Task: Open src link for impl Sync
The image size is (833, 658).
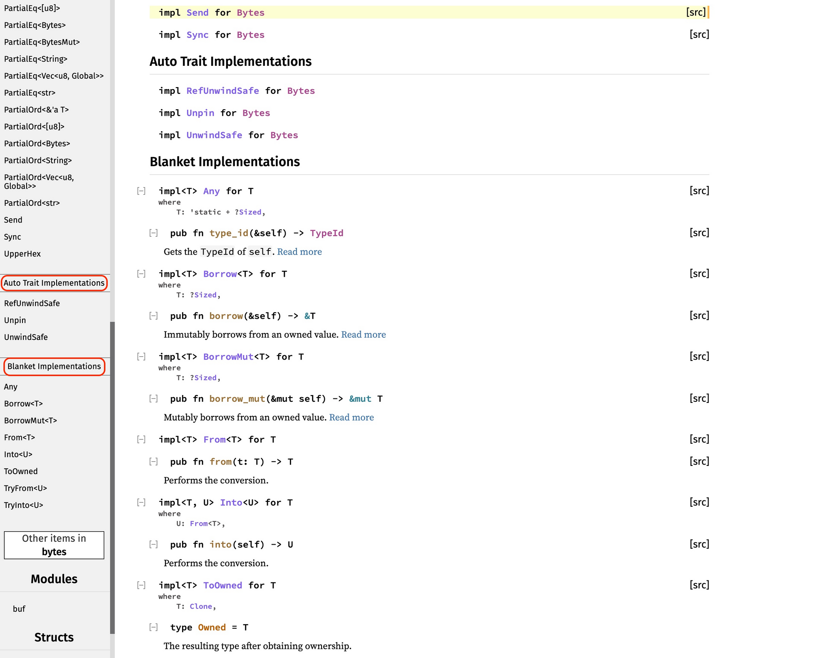Action: (699, 35)
